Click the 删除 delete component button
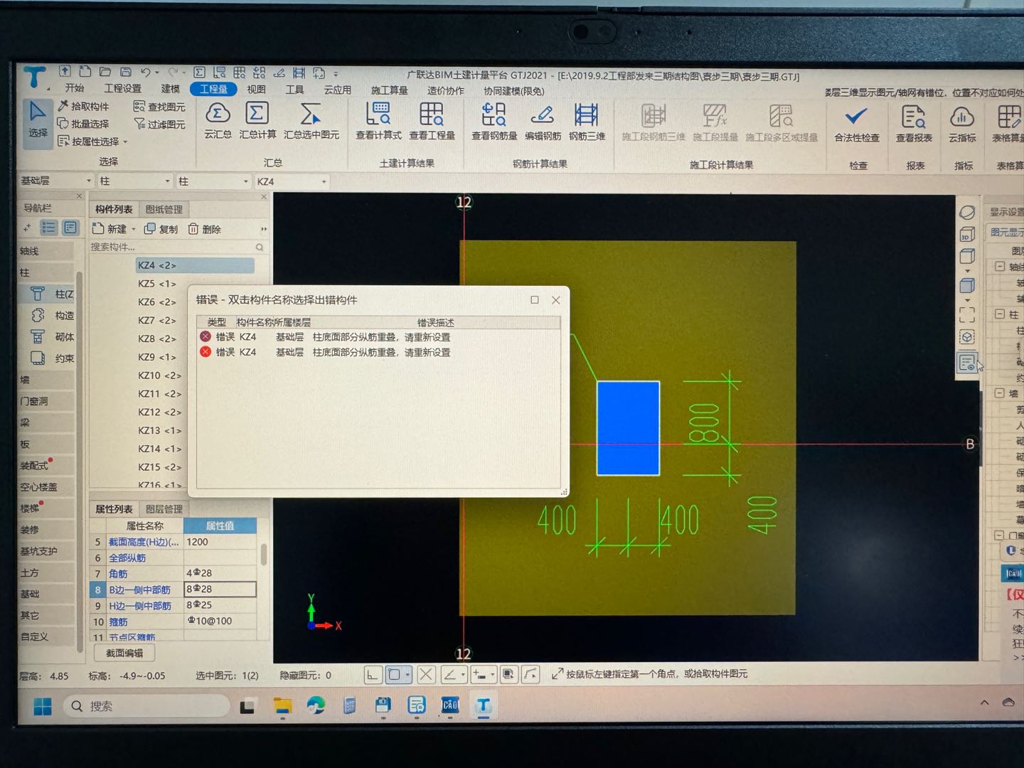Viewport: 1024px width, 768px height. point(204,229)
